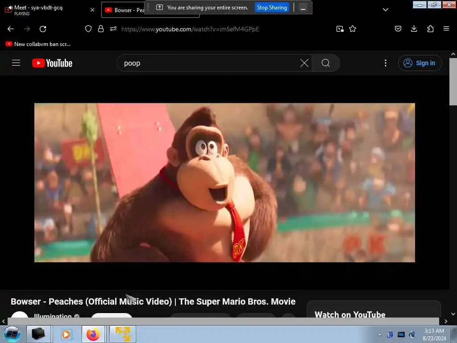Open the media player taskbar icon
This screenshot has width=457, height=343.
coord(66,334)
